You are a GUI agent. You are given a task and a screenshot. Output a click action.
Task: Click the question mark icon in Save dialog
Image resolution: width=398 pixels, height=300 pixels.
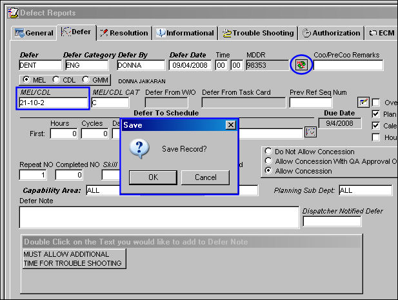(x=139, y=148)
